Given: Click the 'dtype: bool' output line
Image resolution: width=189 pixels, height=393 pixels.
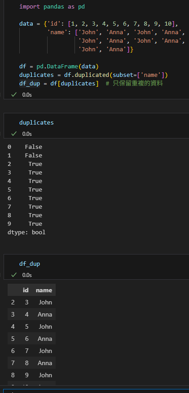Looking at the screenshot, I should (x=26, y=232).
